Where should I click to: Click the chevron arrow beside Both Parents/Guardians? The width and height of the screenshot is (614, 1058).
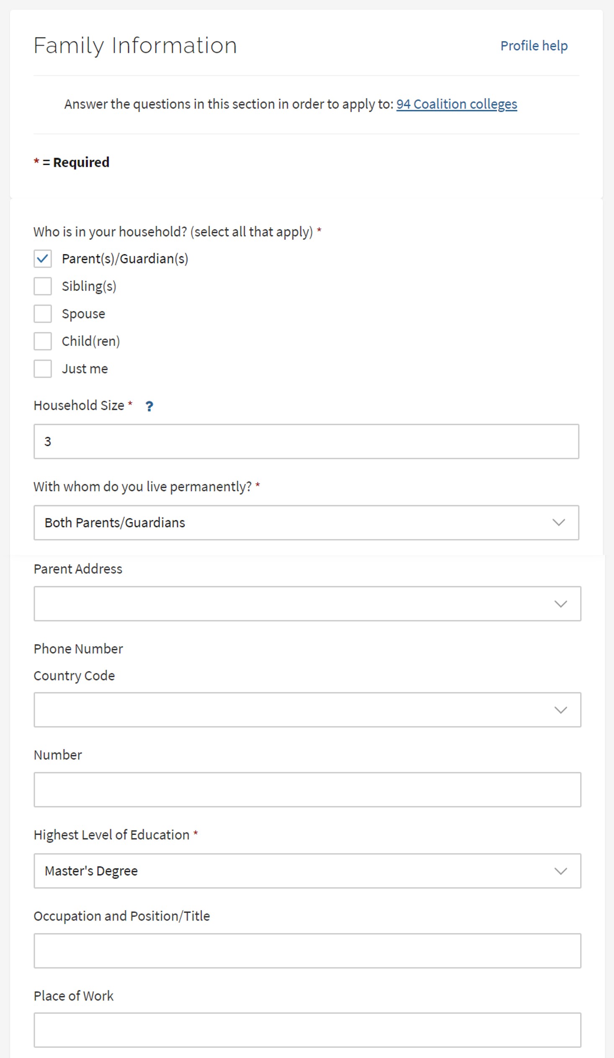(x=558, y=523)
